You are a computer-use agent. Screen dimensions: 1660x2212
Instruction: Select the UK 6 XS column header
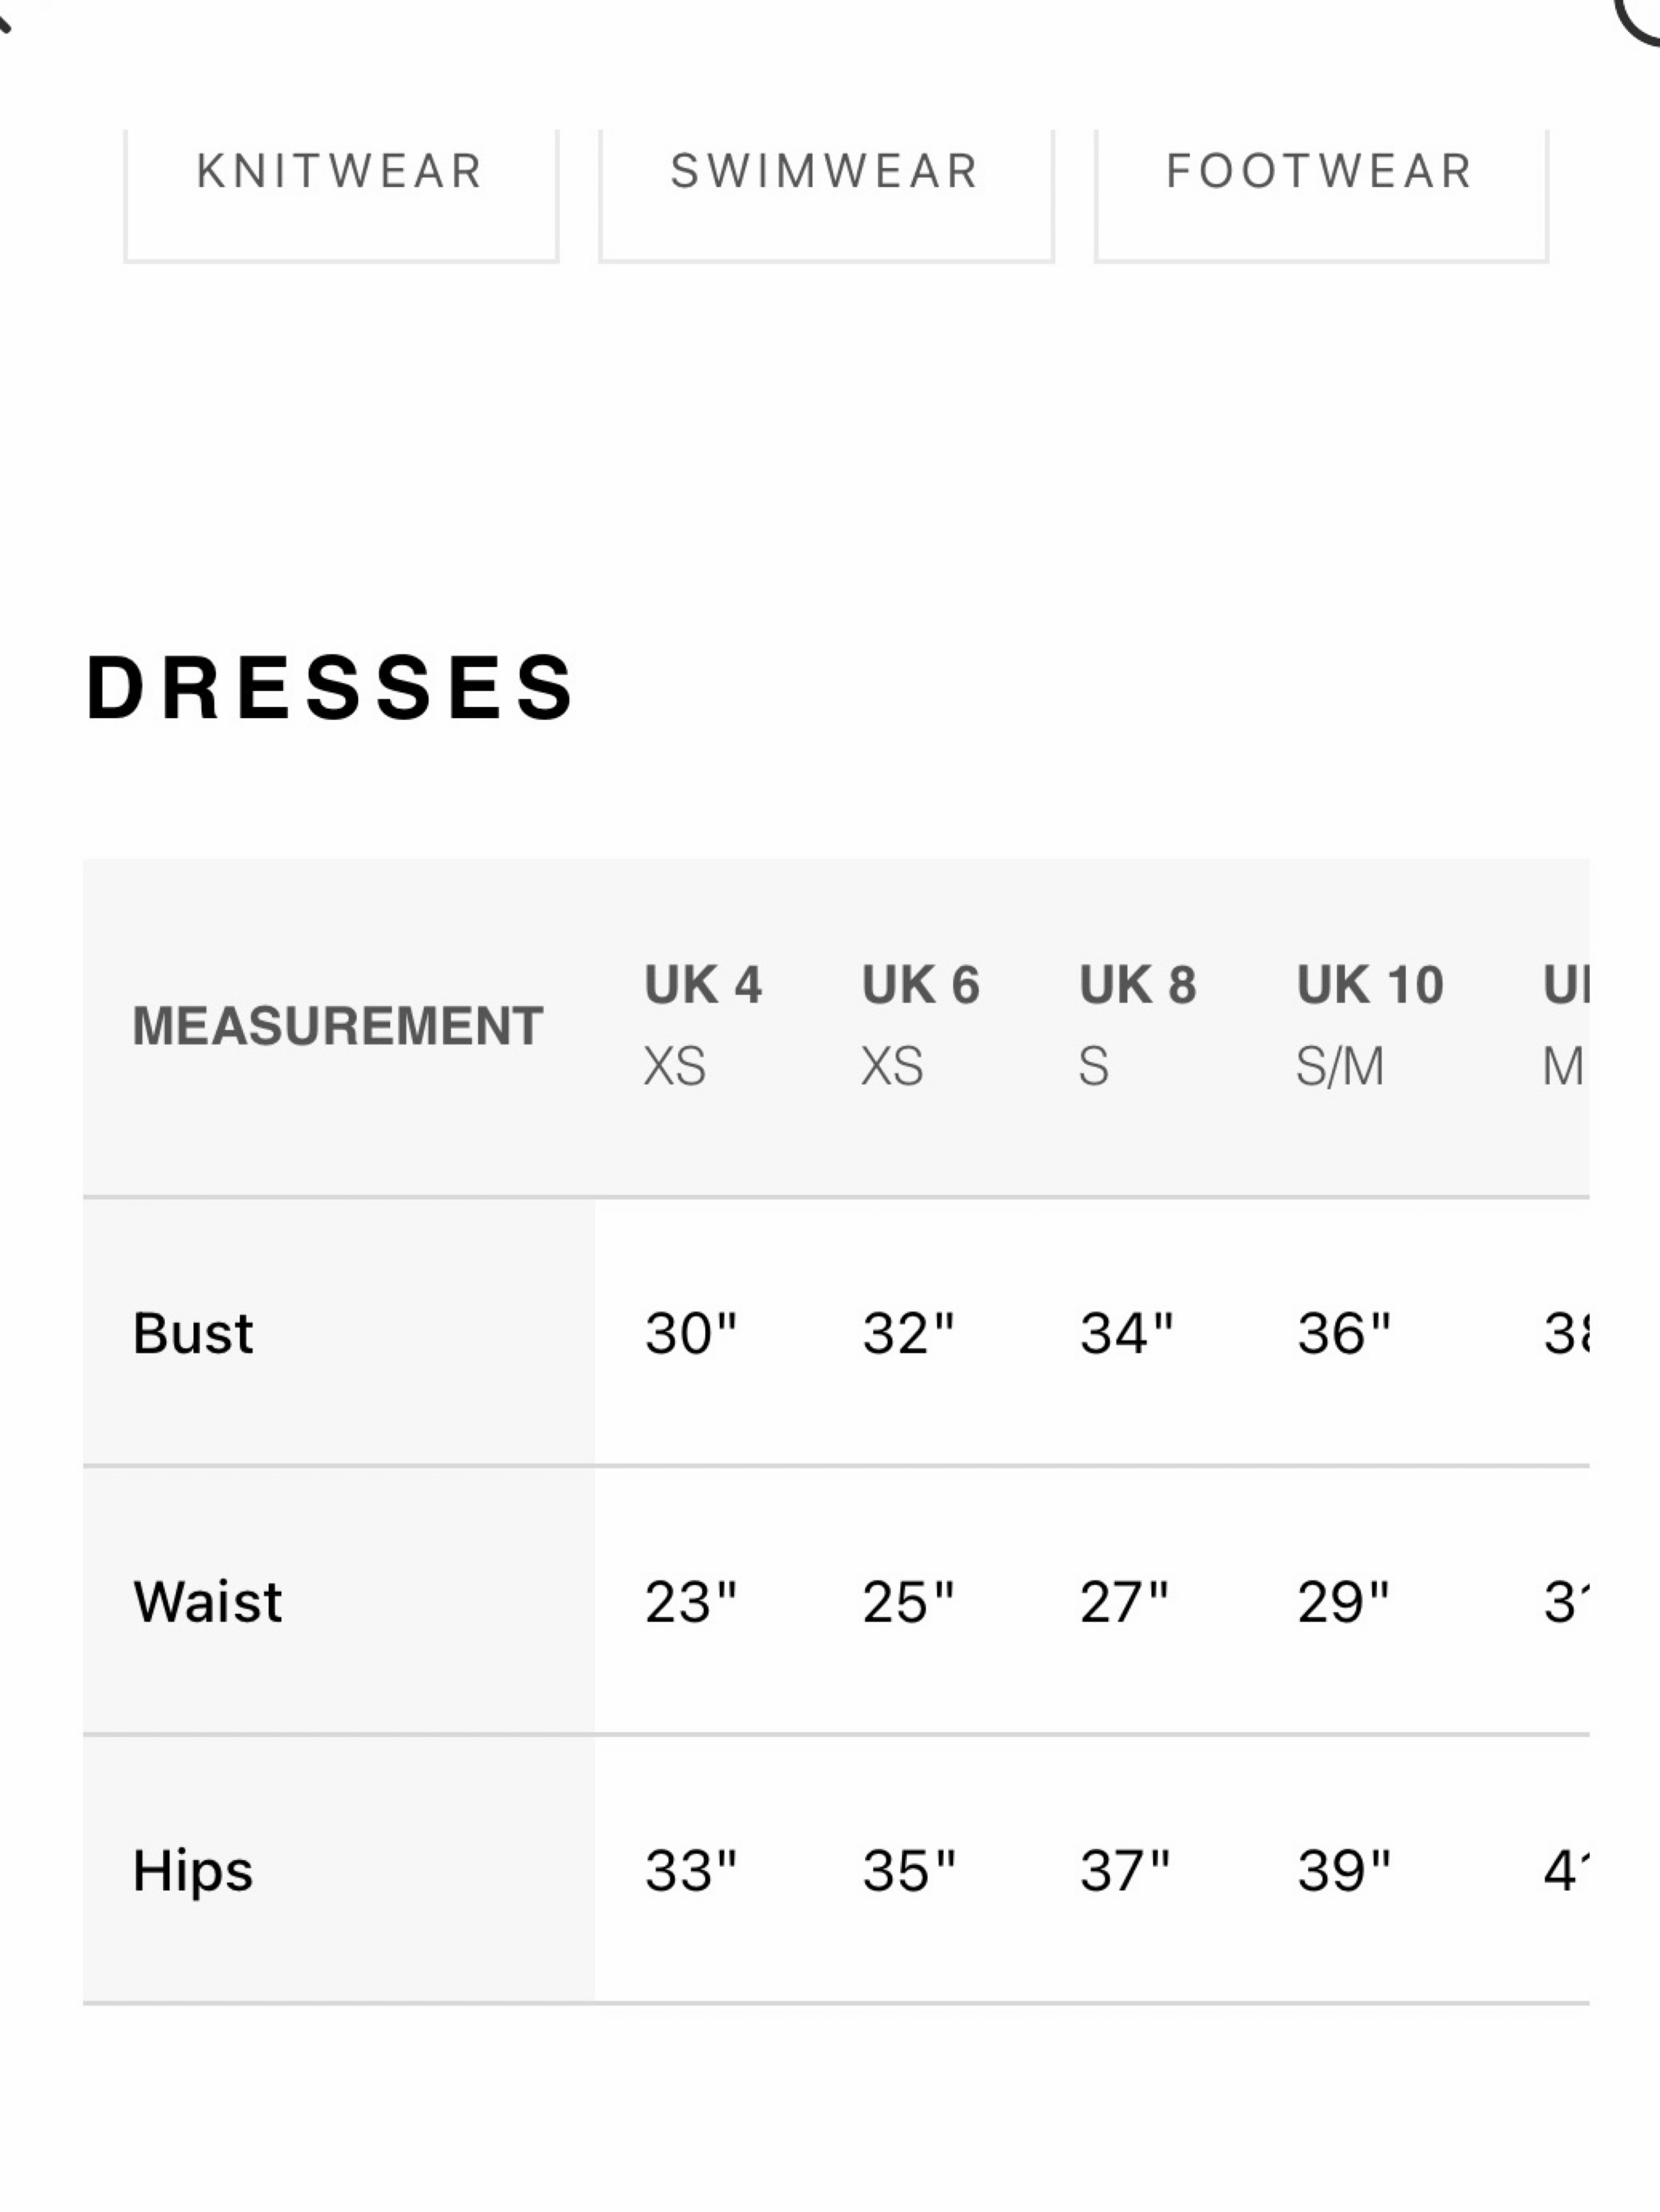coord(920,1025)
